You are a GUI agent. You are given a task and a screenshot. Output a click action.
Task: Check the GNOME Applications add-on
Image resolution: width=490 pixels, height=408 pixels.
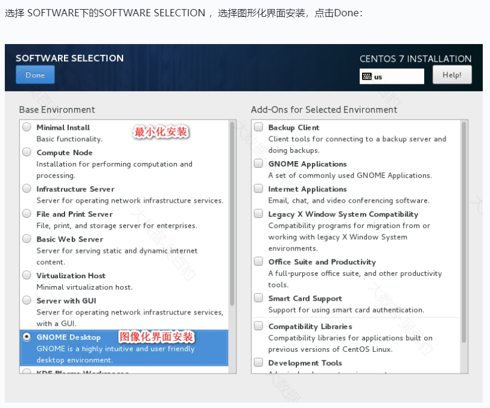pyautogui.click(x=258, y=163)
